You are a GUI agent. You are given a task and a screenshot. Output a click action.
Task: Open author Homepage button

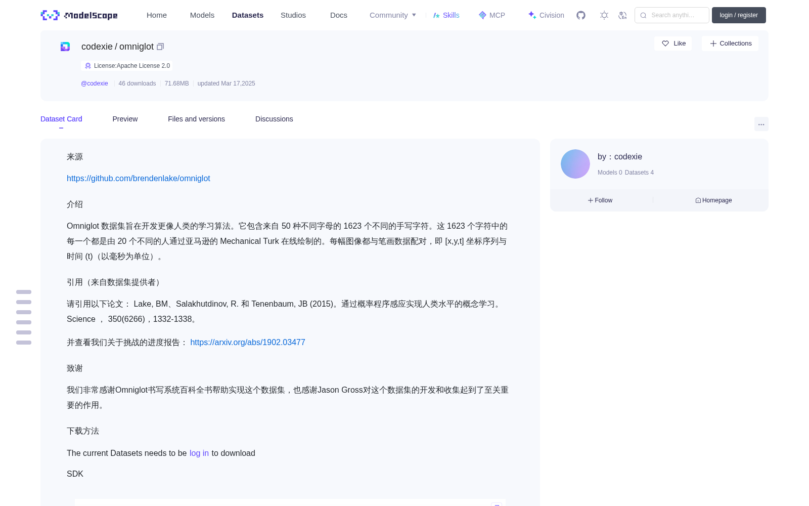click(713, 200)
